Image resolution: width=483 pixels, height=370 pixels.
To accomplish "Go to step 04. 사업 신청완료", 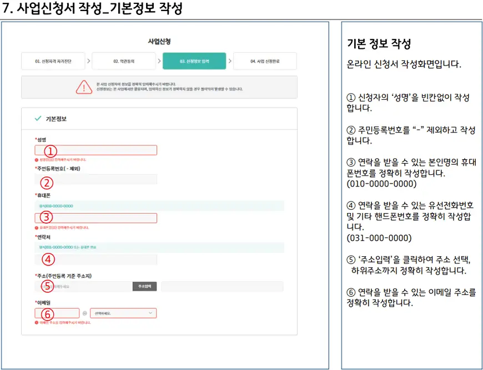I will (265, 61).
